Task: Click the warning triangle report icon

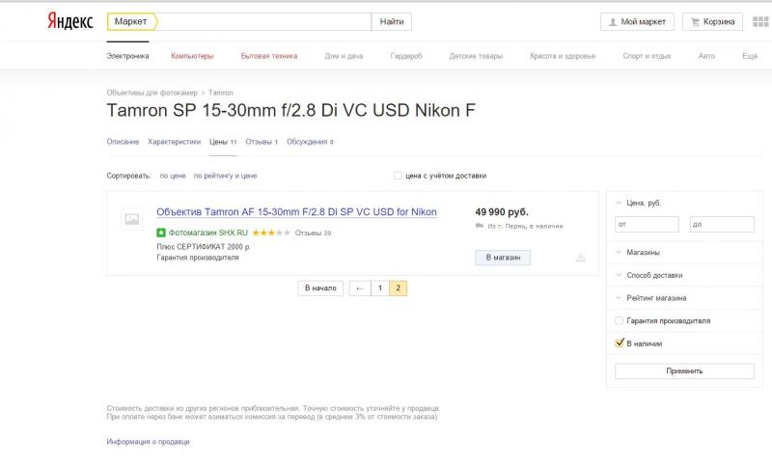Action: [581, 258]
